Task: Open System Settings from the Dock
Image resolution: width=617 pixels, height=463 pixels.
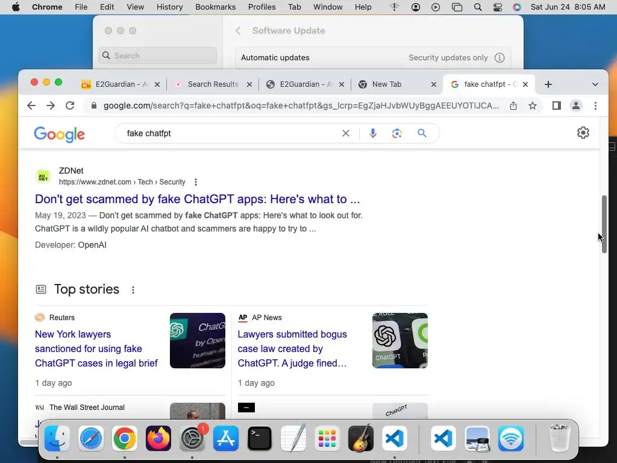Action: pyautogui.click(x=192, y=438)
